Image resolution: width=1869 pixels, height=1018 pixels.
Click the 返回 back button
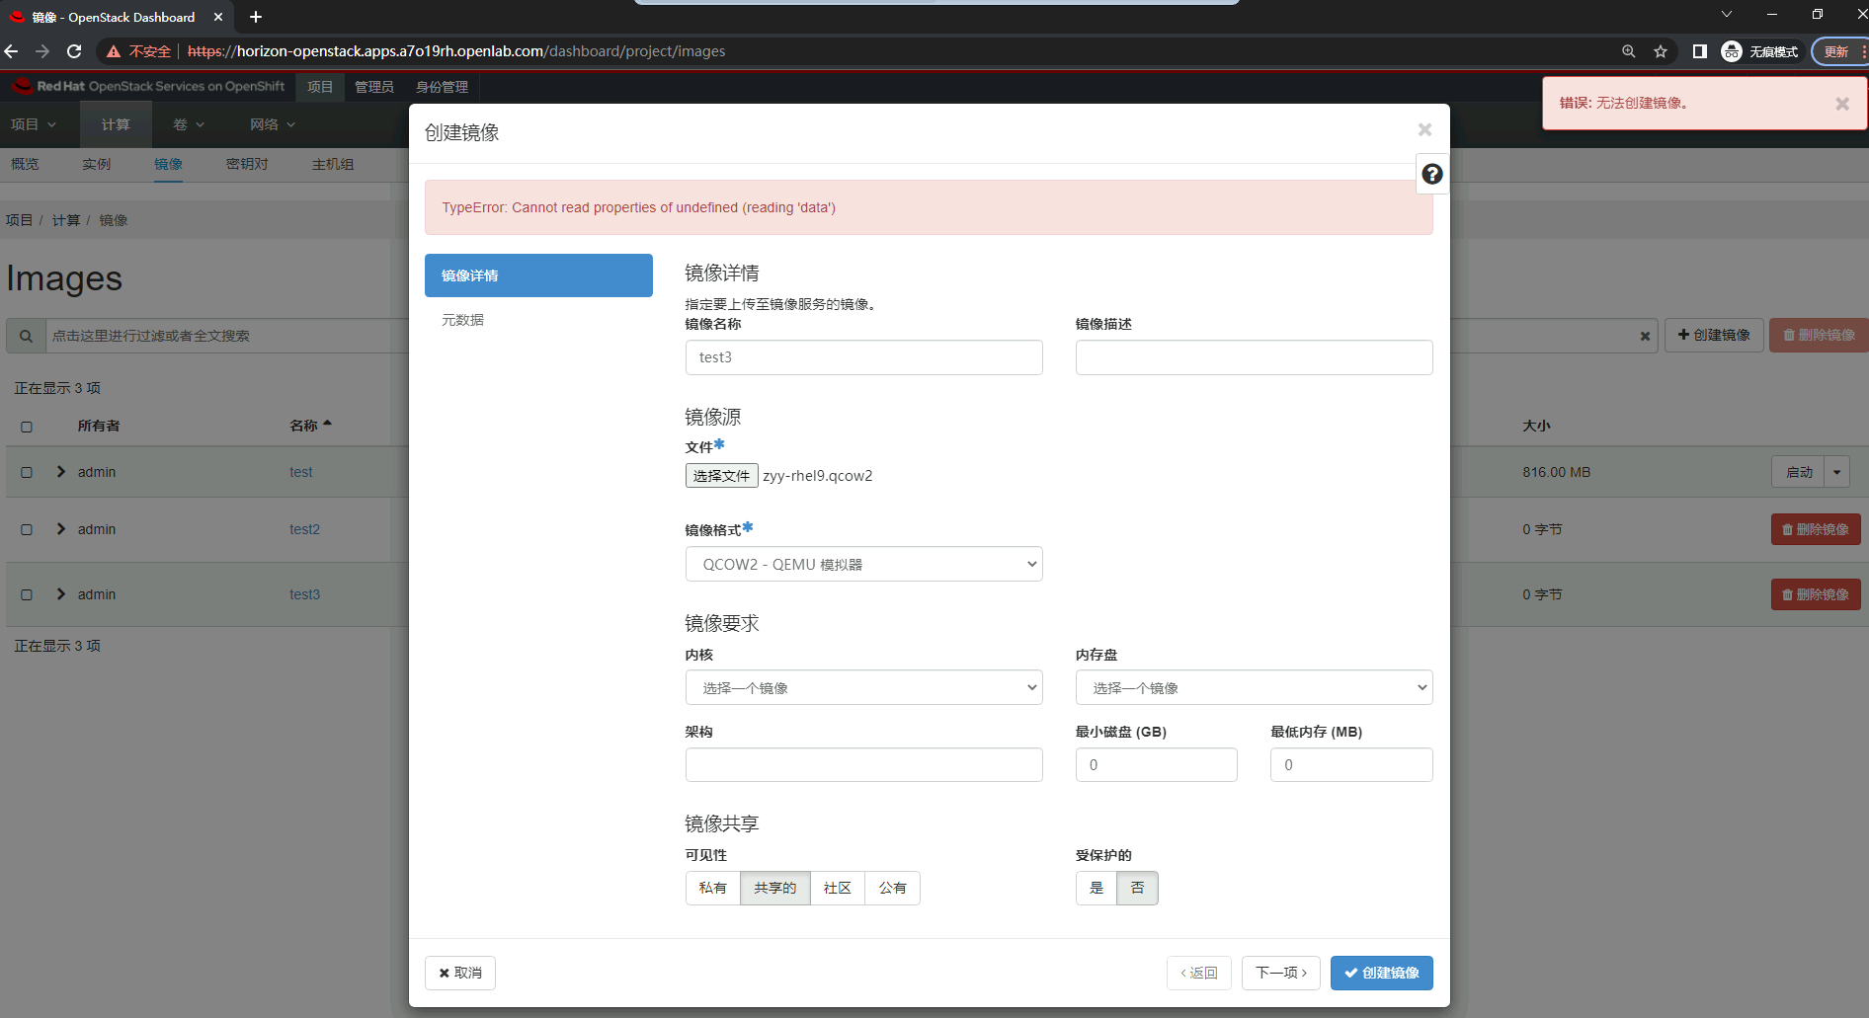pos(1199,974)
